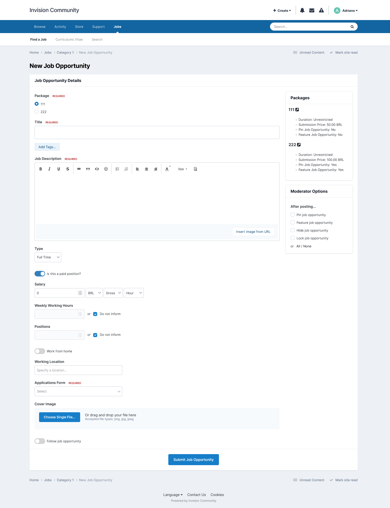Go to the Store tab
Screen dimensions: 390x508
click(x=79, y=27)
